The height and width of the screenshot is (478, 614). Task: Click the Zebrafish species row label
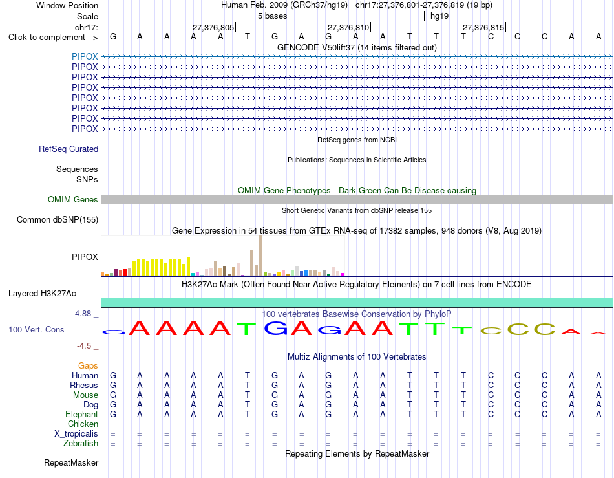click(81, 444)
